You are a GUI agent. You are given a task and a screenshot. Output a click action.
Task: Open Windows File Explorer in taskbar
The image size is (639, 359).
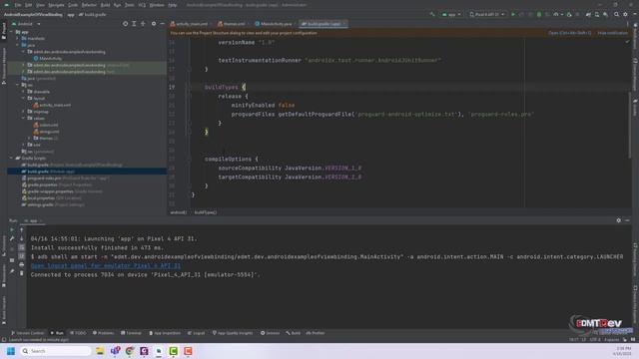[x=100, y=351]
